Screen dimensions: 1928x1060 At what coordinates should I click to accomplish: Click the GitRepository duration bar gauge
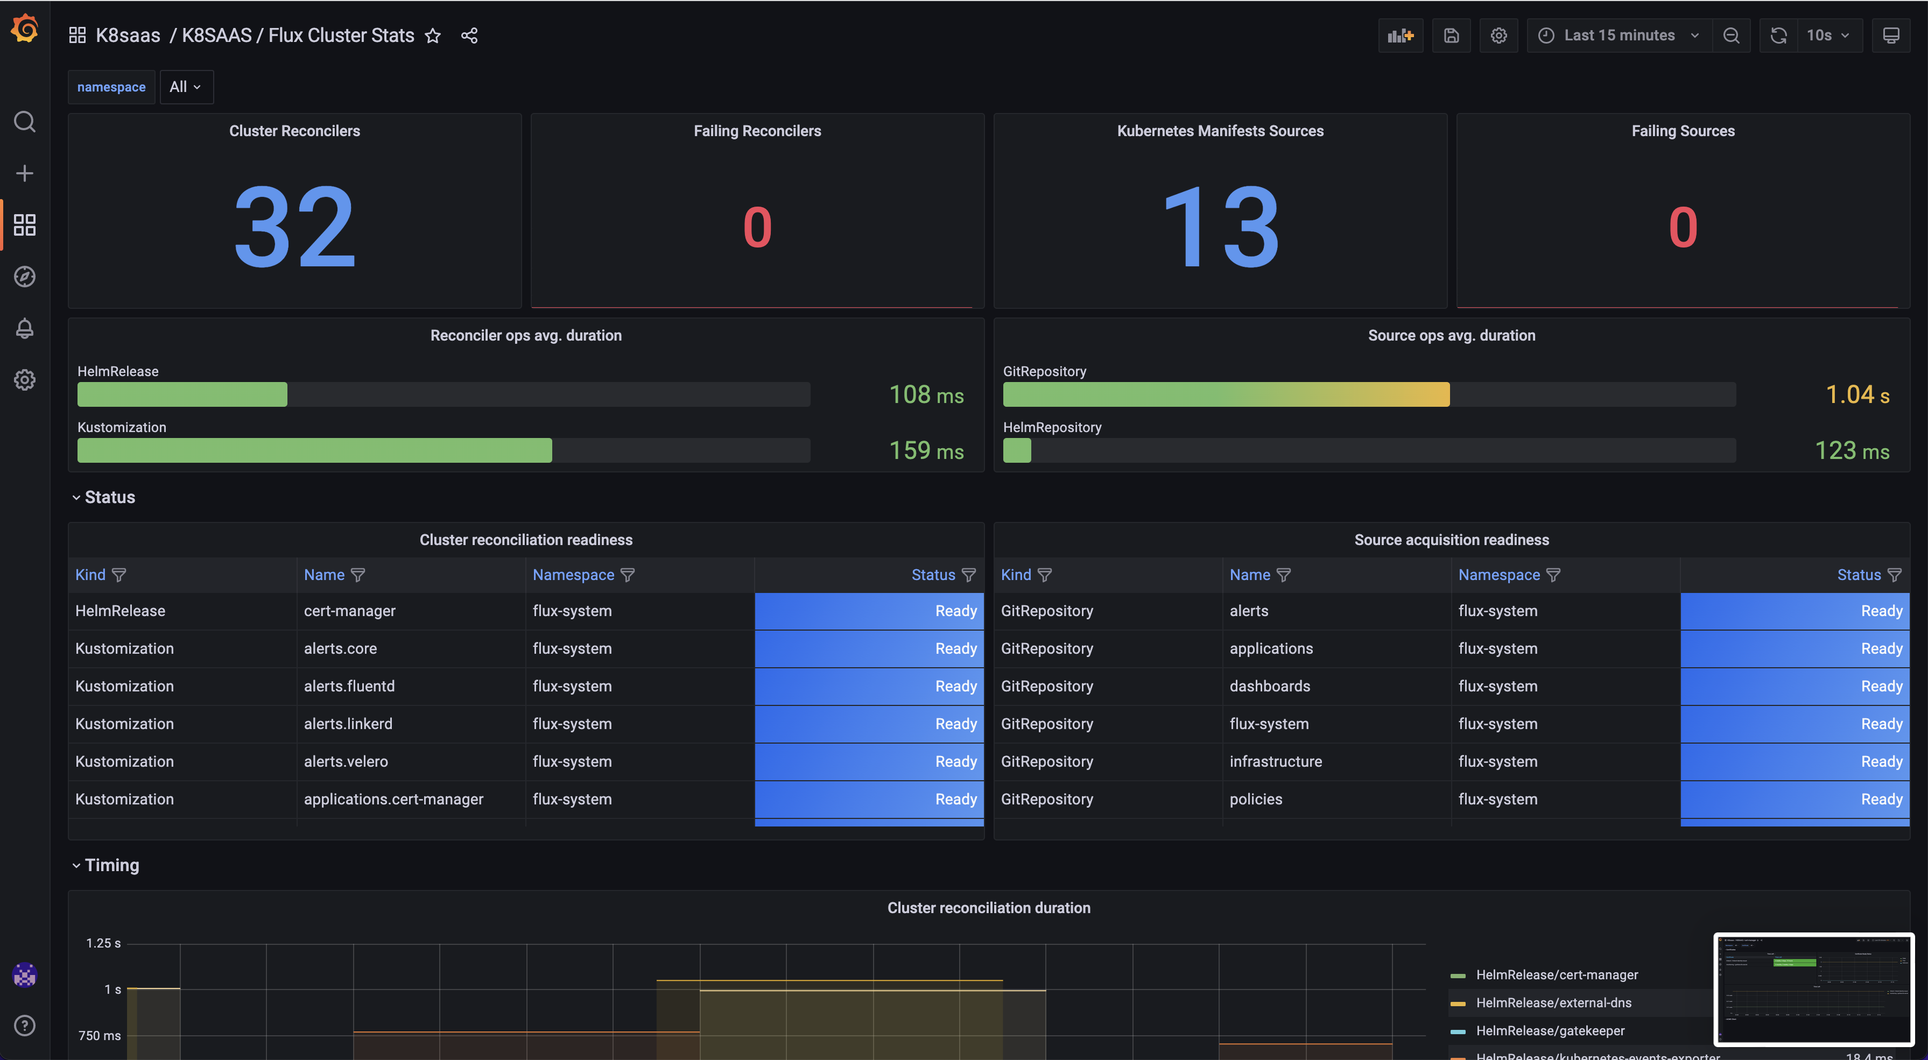[1369, 394]
